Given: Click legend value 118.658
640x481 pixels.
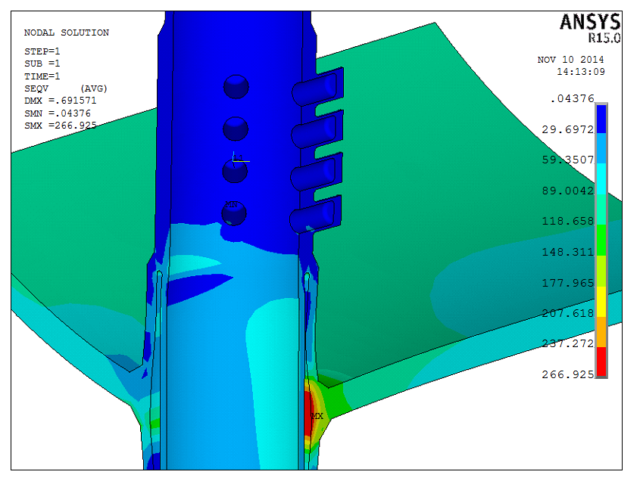Looking at the screenshot, I should point(568,221).
